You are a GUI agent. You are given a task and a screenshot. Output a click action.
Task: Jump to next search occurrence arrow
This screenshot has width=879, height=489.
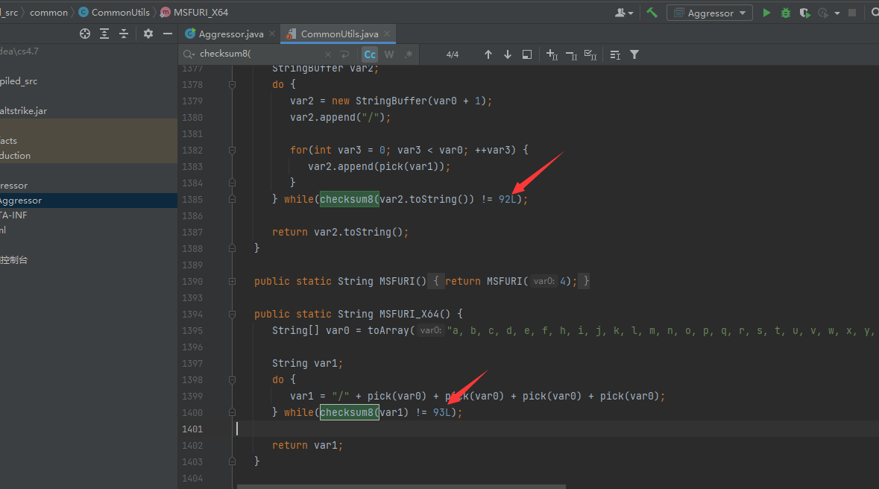(508, 54)
